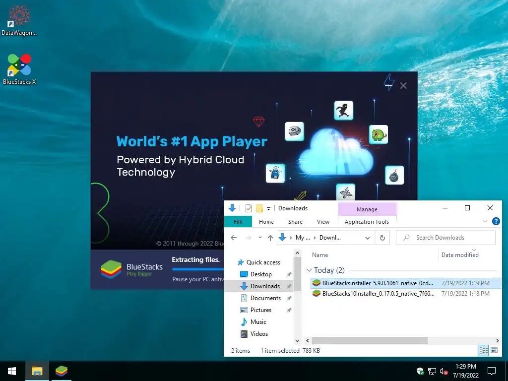Open the Windows Start menu
Viewport: 508px width, 381px height.
point(12,371)
